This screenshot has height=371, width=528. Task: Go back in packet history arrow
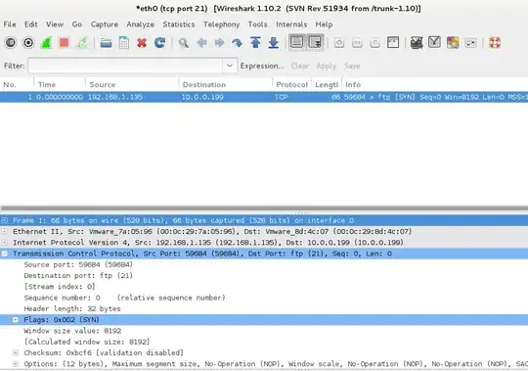(x=201, y=43)
